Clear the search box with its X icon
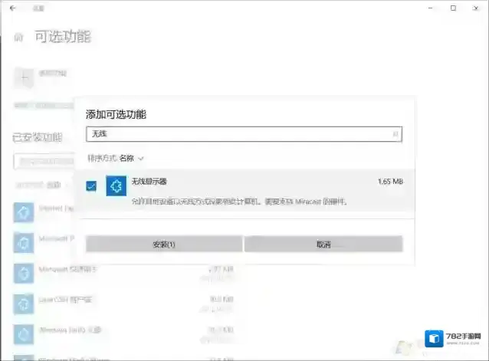The height and width of the screenshot is (361, 489). point(395,134)
